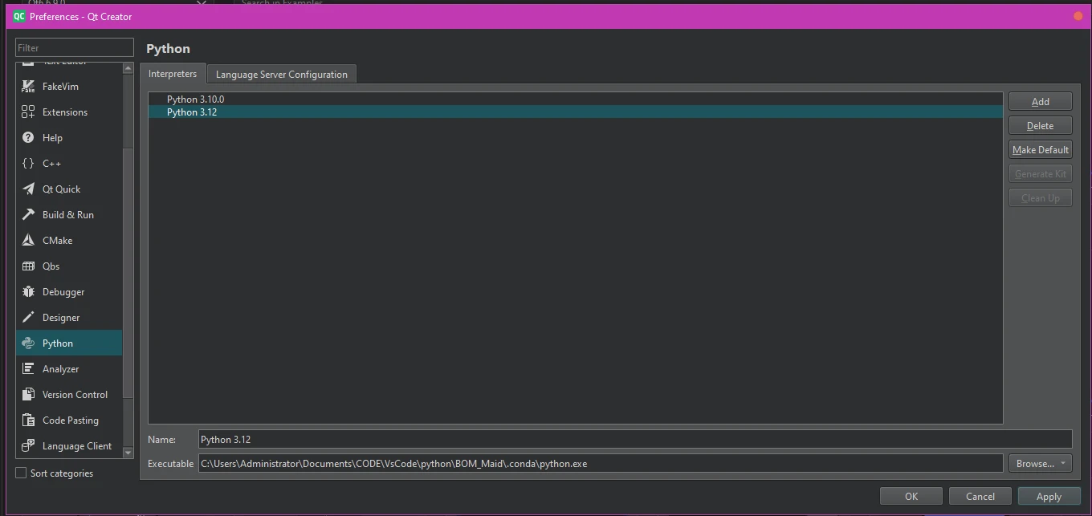Open the Language Client icon
This screenshot has height=516, width=1092.
click(28, 445)
